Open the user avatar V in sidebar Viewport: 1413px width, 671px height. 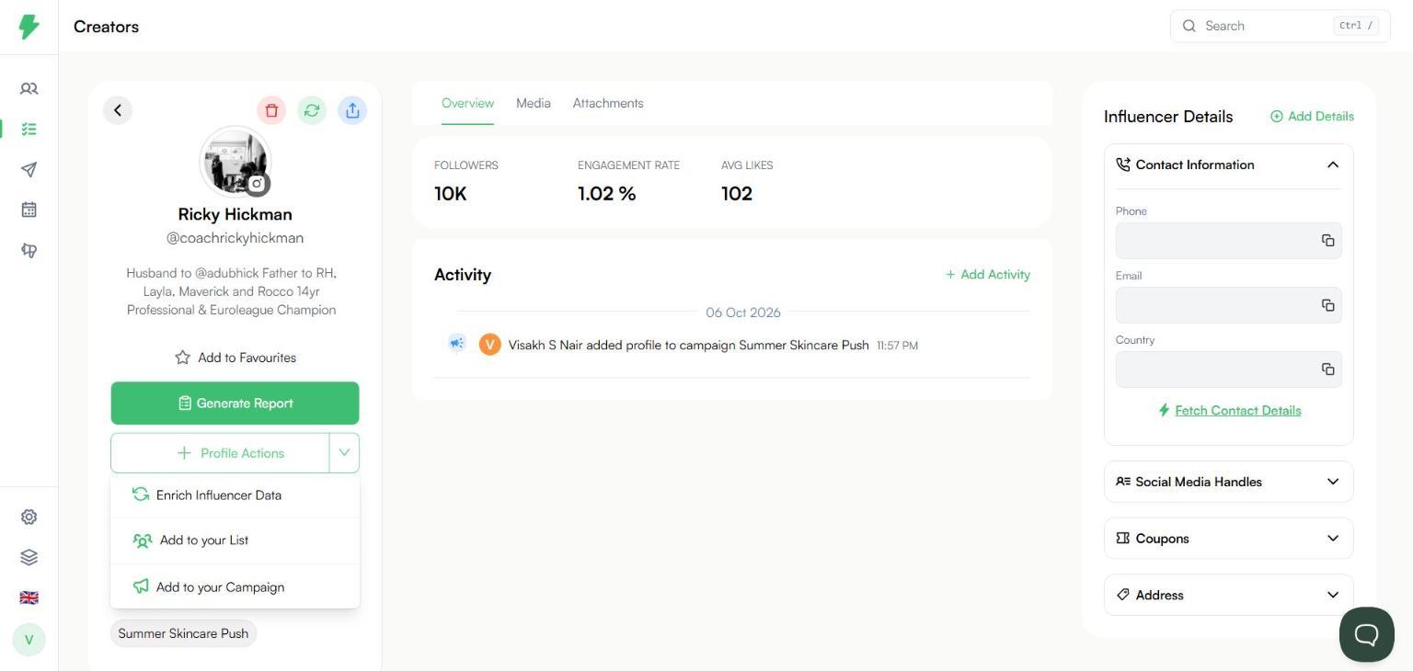point(29,640)
